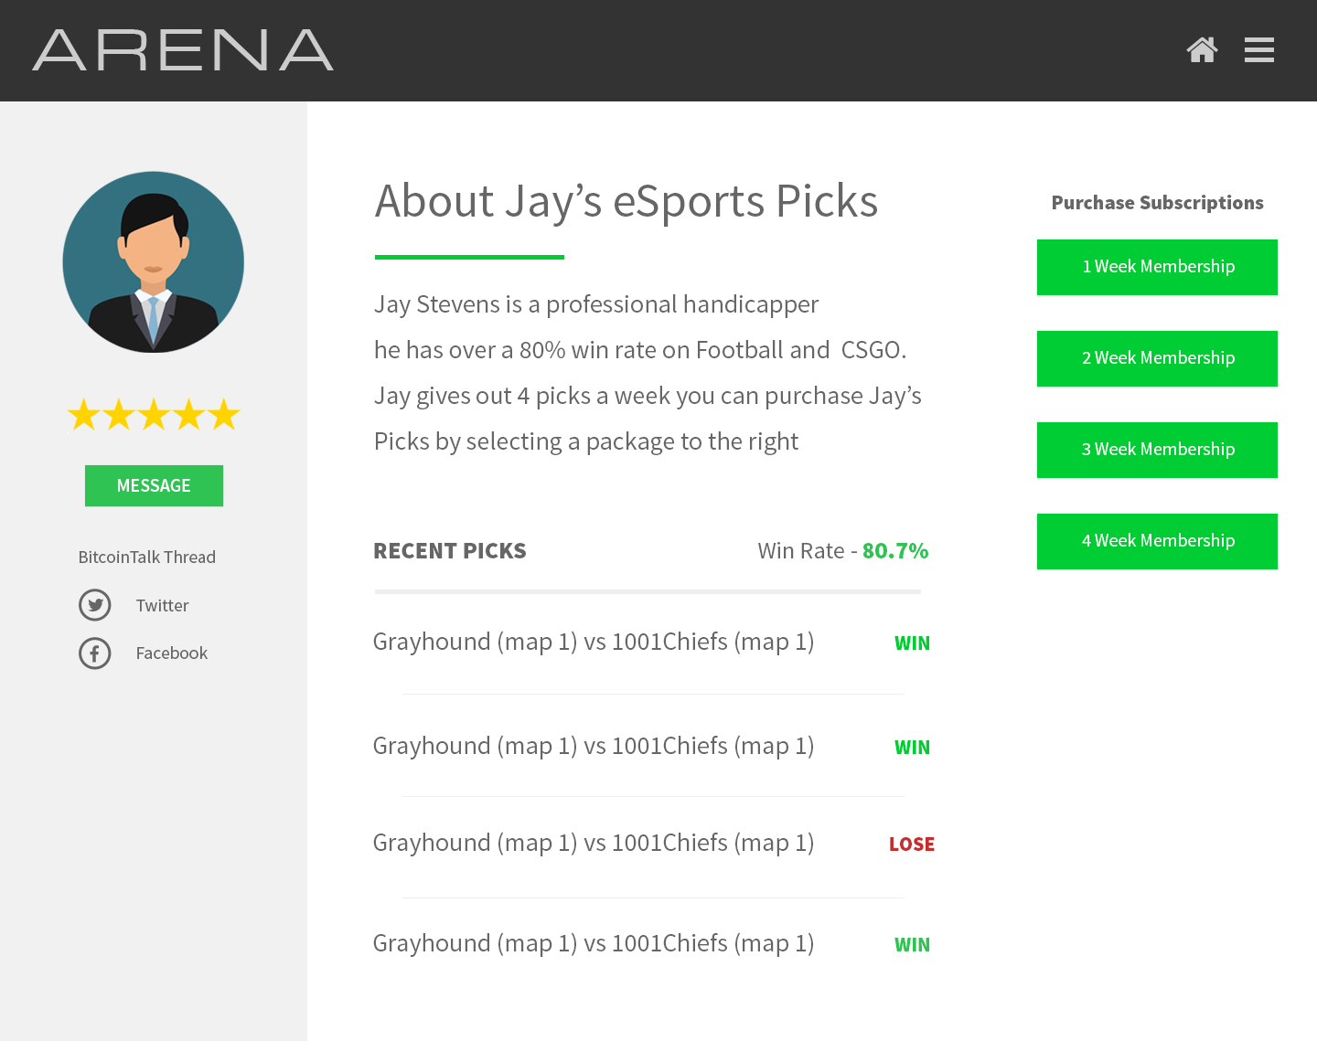1317x1041 pixels.
Task: Open the hamburger menu
Action: tap(1258, 49)
